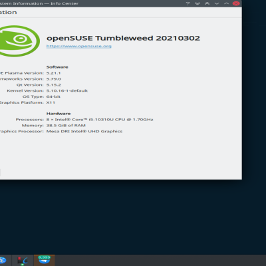
Task: Close the Info Center window
Action: coord(236,3)
